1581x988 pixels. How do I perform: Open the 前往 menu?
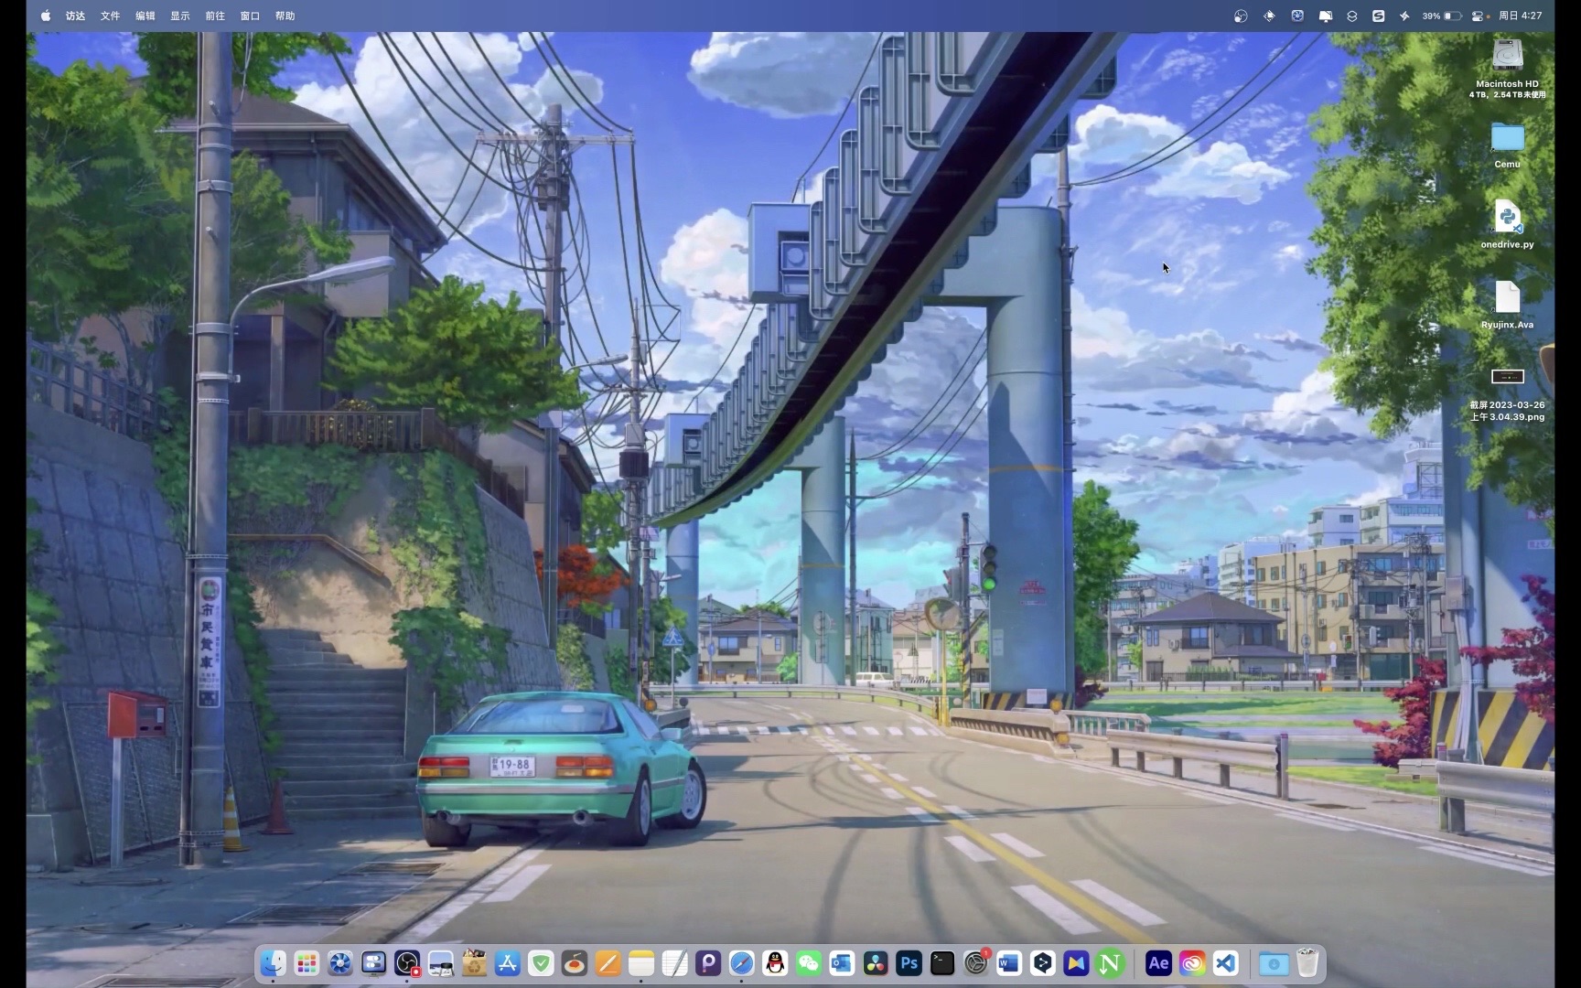tap(215, 16)
